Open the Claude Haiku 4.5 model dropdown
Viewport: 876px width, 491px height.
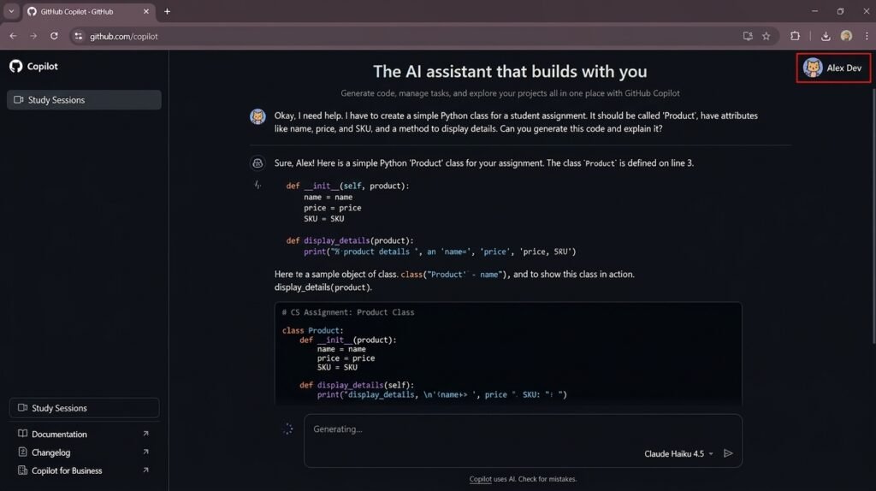tap(678, 453)
